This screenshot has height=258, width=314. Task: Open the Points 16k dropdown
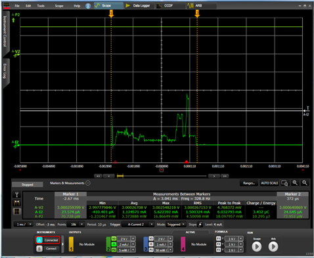[76, 225]
